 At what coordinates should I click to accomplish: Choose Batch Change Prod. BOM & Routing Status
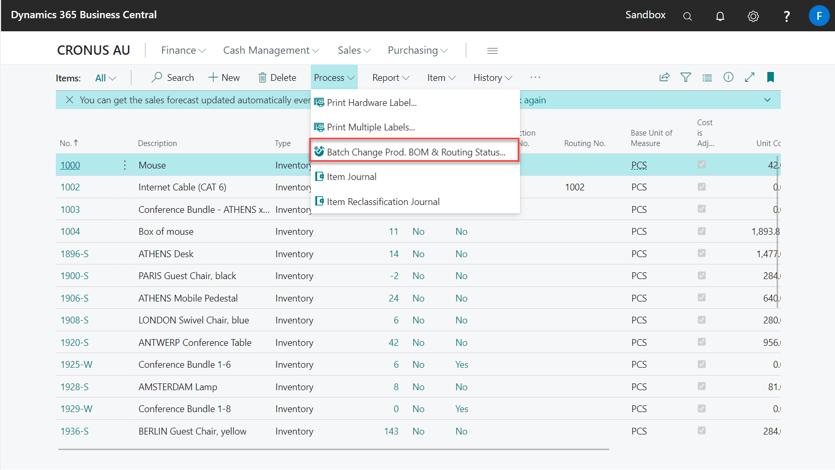(415, 151)
